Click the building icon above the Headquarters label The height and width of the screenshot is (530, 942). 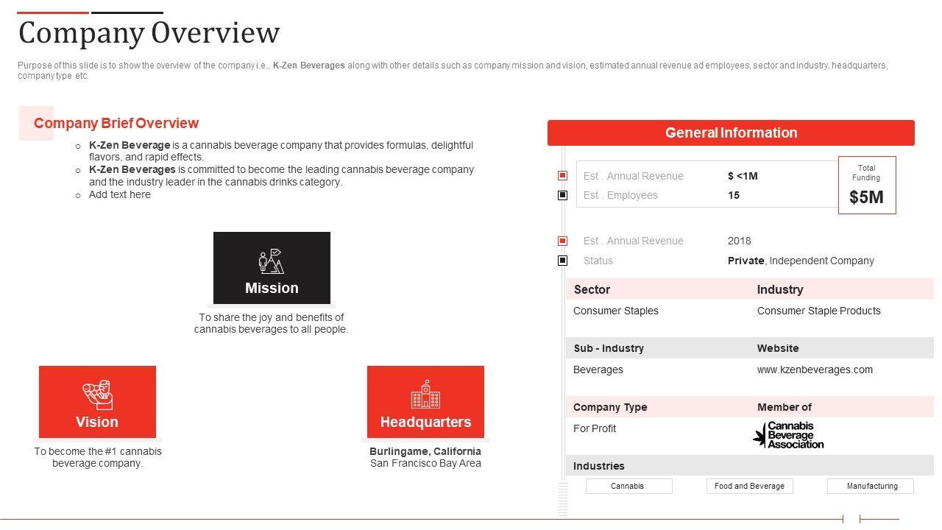click(425, 395)
